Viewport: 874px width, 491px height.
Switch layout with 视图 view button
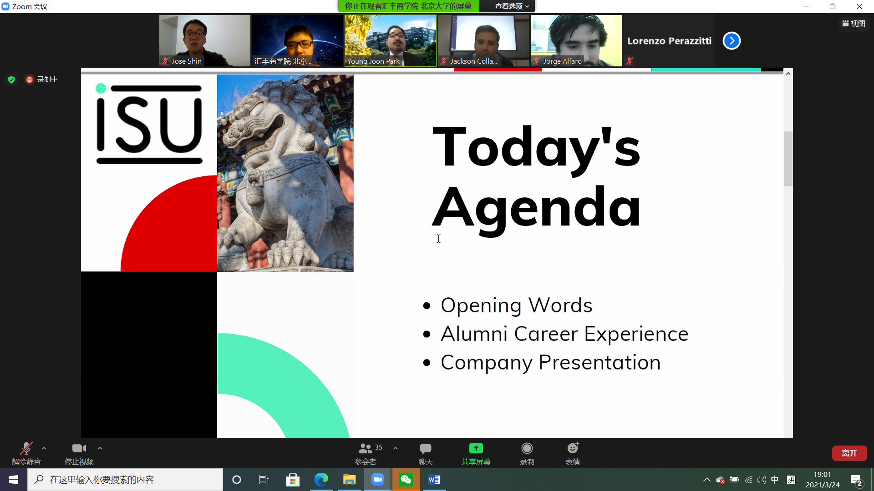pyautogui.click(x=854, y=24)
